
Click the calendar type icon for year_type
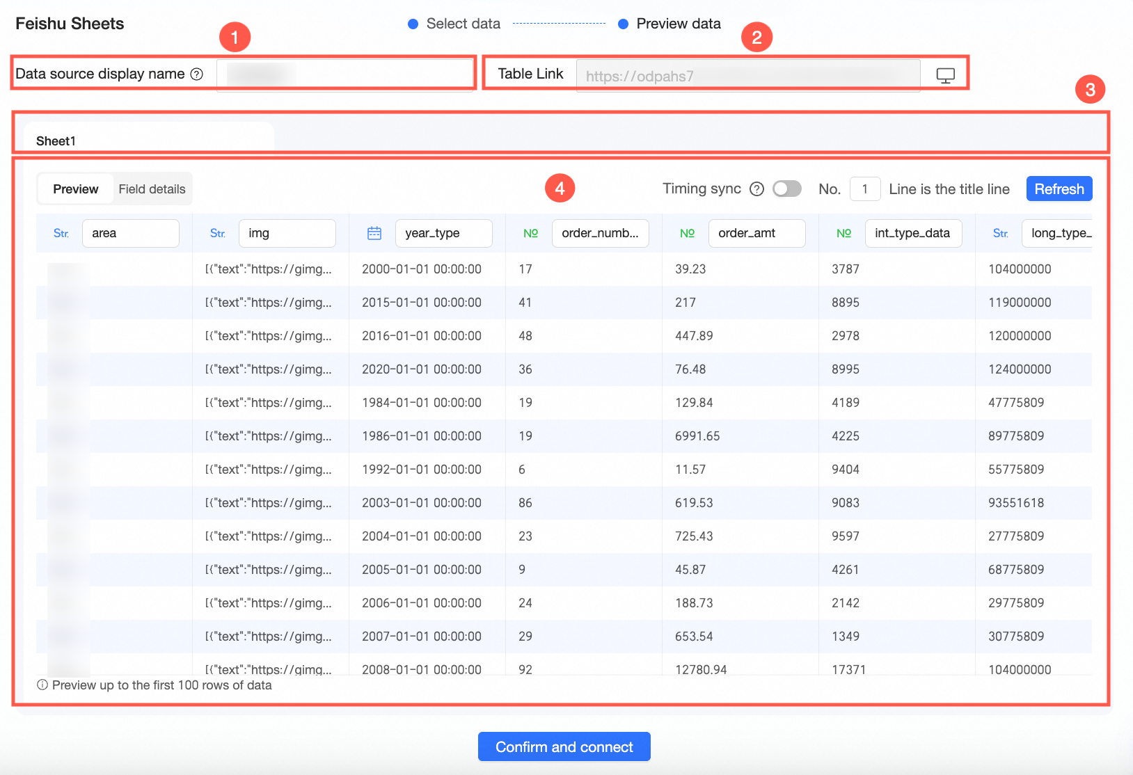[x=374, y=234]
